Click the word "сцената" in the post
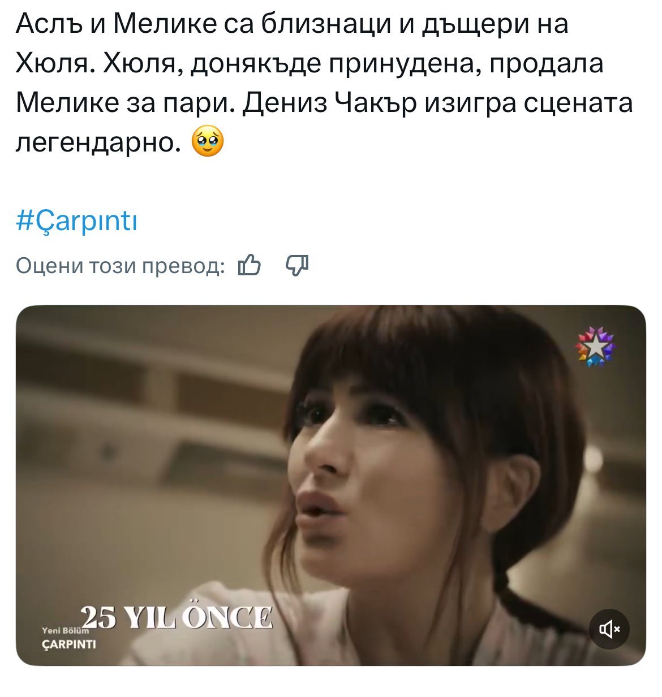The image size is (662, 697). 577,103
